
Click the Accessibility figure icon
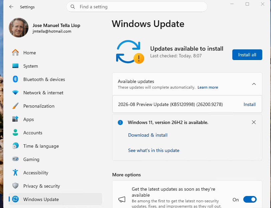coord(15,172)
